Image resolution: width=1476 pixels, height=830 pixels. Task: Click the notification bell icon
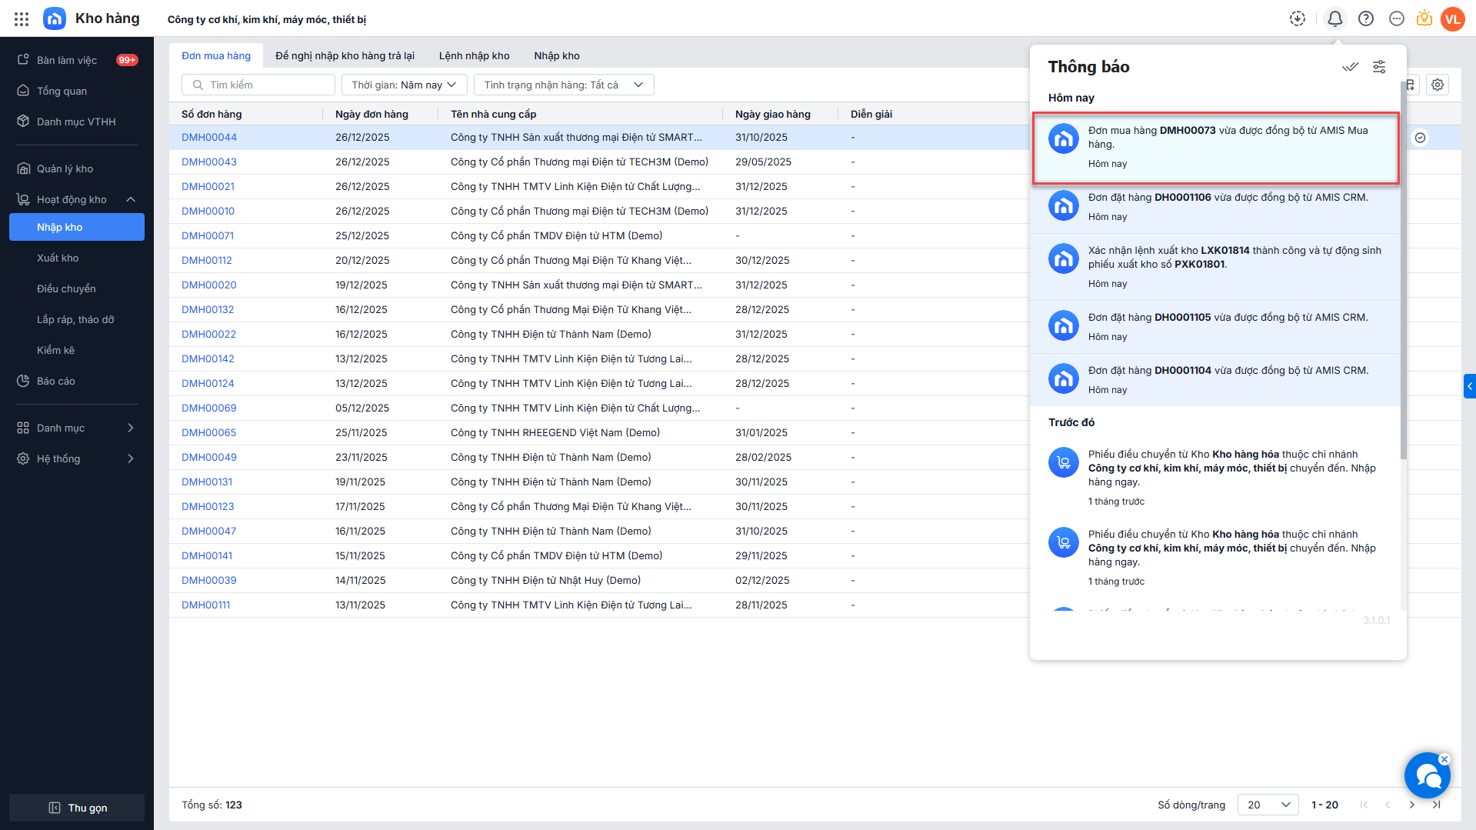click(1334, 19)
